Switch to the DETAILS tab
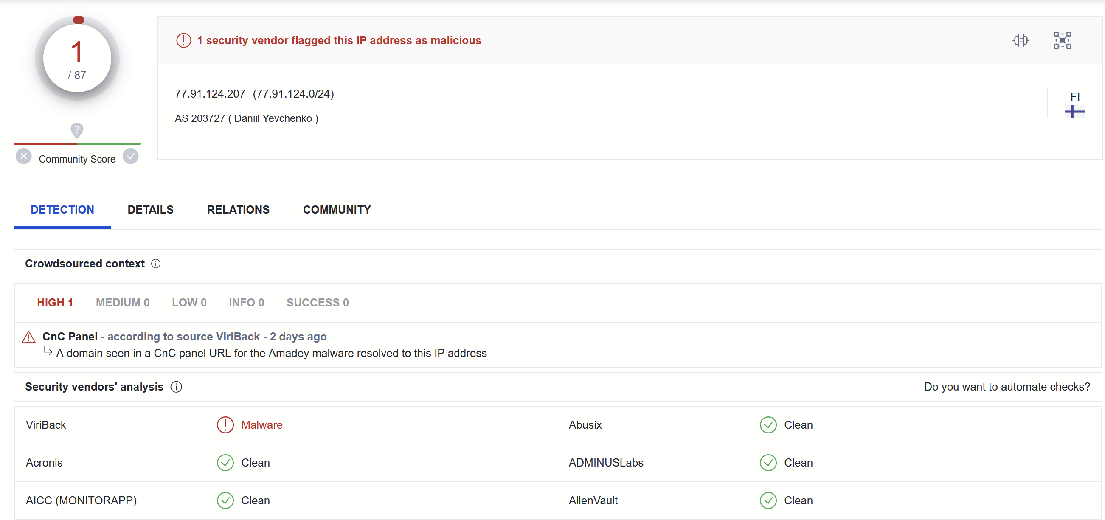This screenshot has width=1105, height=520. click(151, 209)
